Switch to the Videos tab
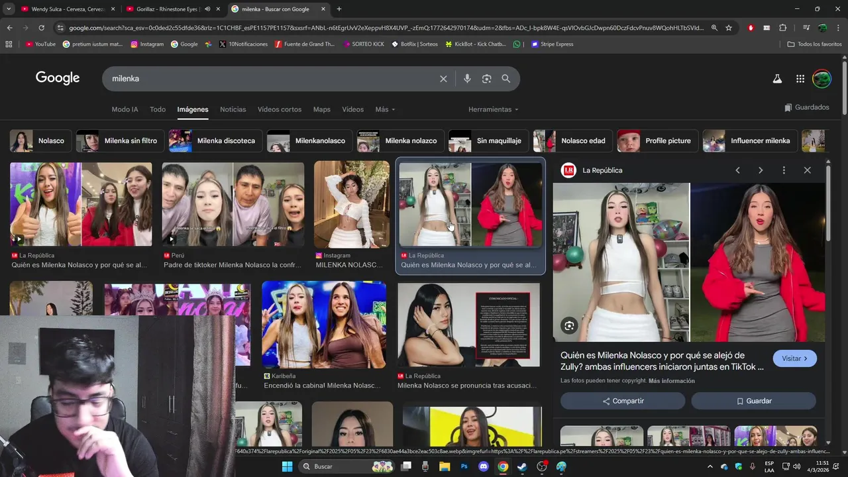 tap(353, 109)
